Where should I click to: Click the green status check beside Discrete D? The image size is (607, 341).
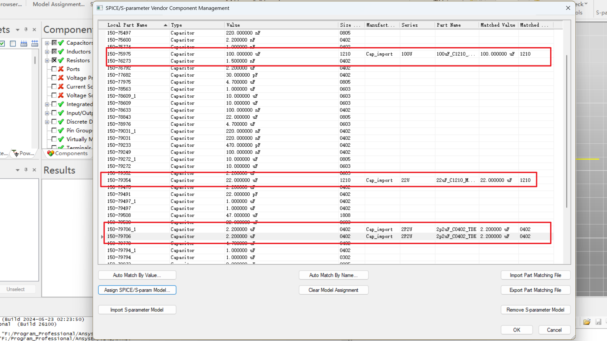point(61,122)
